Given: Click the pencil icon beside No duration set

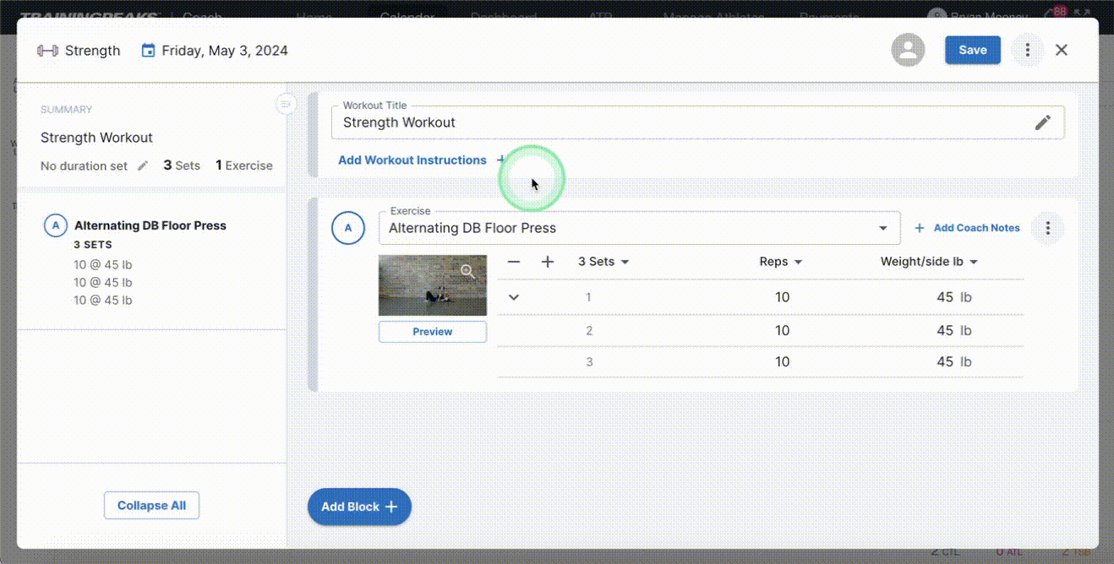Looking at the screenshot, I should [141, 166].
